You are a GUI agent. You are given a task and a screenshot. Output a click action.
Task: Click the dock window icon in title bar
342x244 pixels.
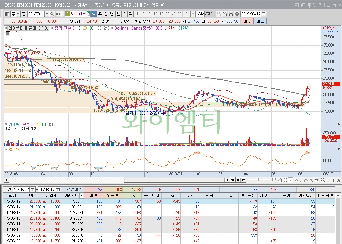pos(297,5)
